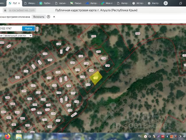Viewport: 186px width, 140px height.
Task: Open the Настр settings tab
Action: click(153, 3)
